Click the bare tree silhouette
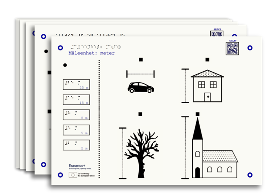 pyautogui.click(x=142, y=153)
